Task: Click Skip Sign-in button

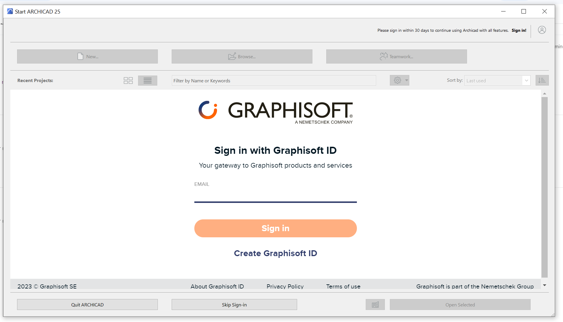Action: (234, 305)
